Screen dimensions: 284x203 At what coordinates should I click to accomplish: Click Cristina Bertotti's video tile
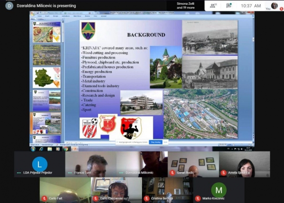point(168,190)
